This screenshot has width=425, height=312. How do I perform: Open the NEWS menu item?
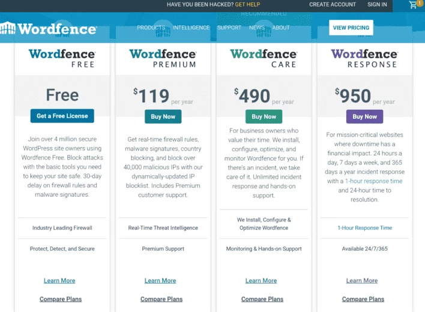[x=257, y=28]
